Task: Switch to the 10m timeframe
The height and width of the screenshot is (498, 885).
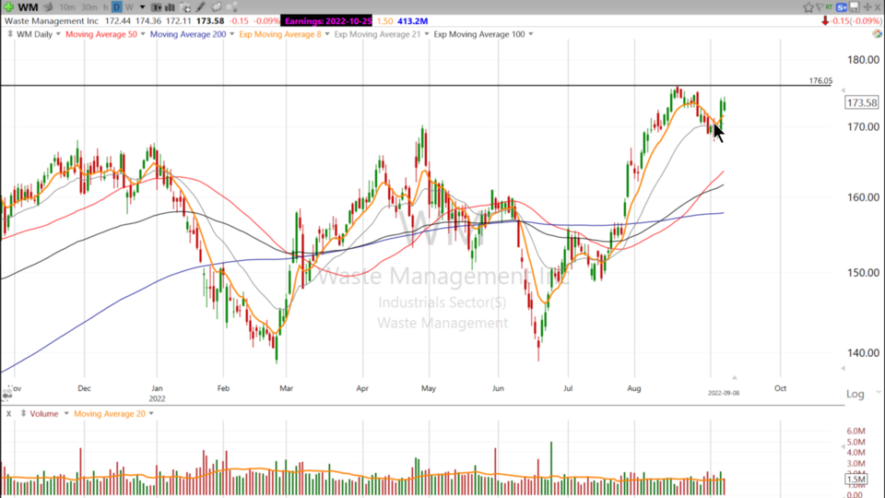Action: tap(67, 7)
